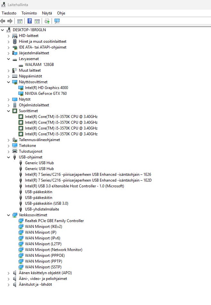Expand the HID-laitteet category
The width and height of the screenshot is (211, 305).
pyautogui.click(x=9, y=36)
